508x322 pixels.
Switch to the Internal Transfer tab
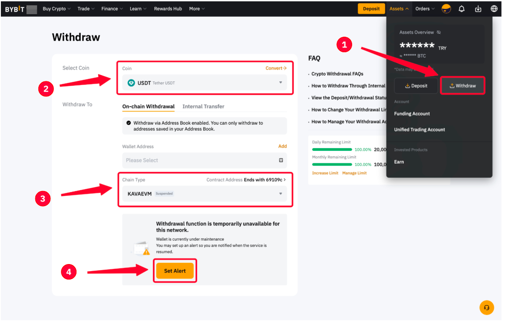pyautogui.click(x=203, y=107)
